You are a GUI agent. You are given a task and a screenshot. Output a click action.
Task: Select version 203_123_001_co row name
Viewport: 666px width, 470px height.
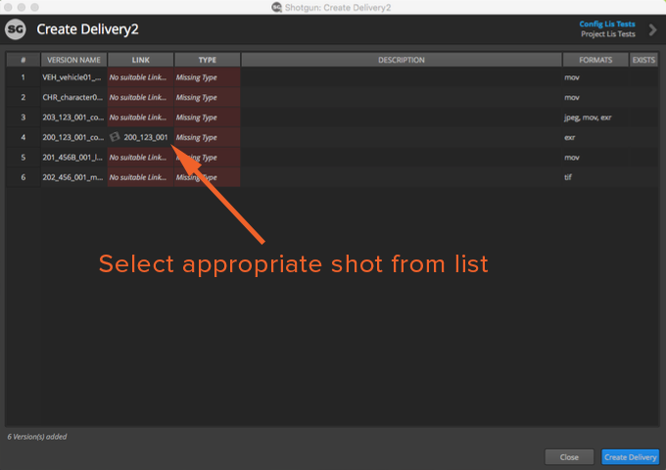(73, 117)
